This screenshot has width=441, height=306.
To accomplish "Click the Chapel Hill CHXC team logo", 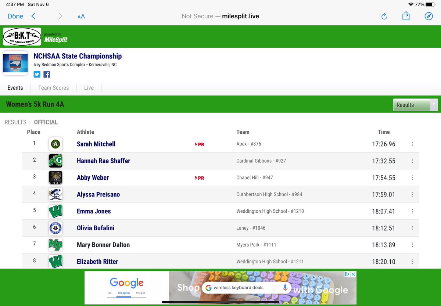I will (55, 178).
